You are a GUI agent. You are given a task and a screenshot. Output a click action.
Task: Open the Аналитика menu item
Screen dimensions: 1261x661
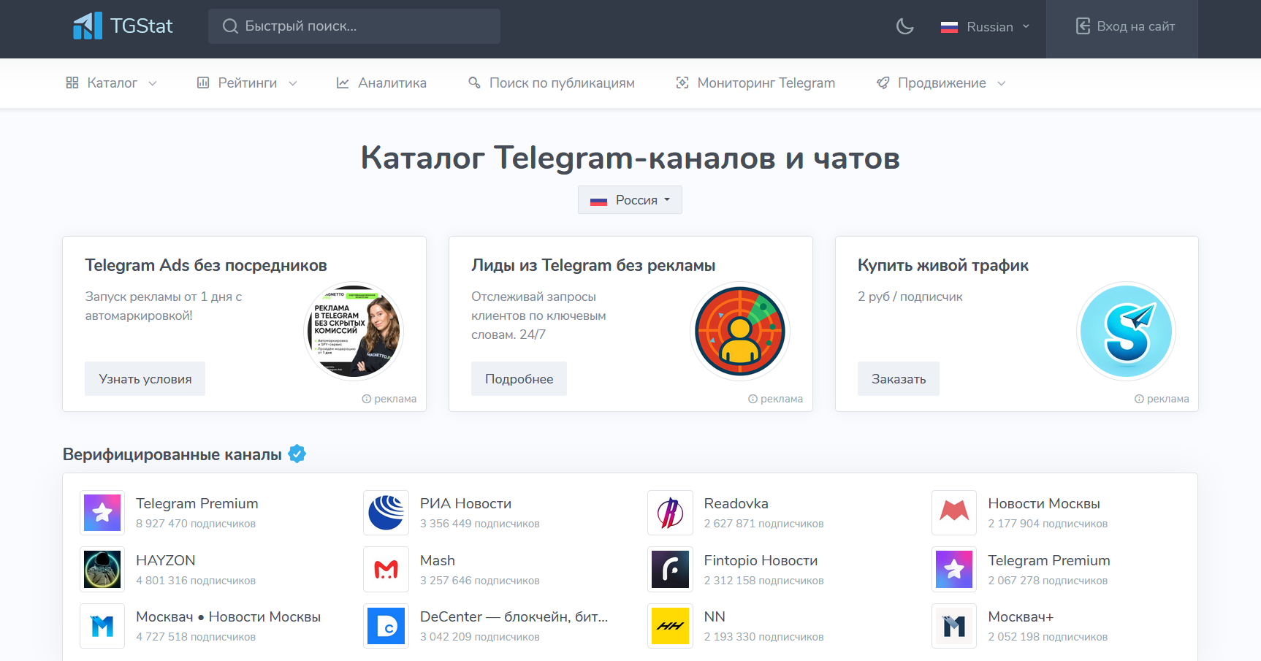click(381, 83)
